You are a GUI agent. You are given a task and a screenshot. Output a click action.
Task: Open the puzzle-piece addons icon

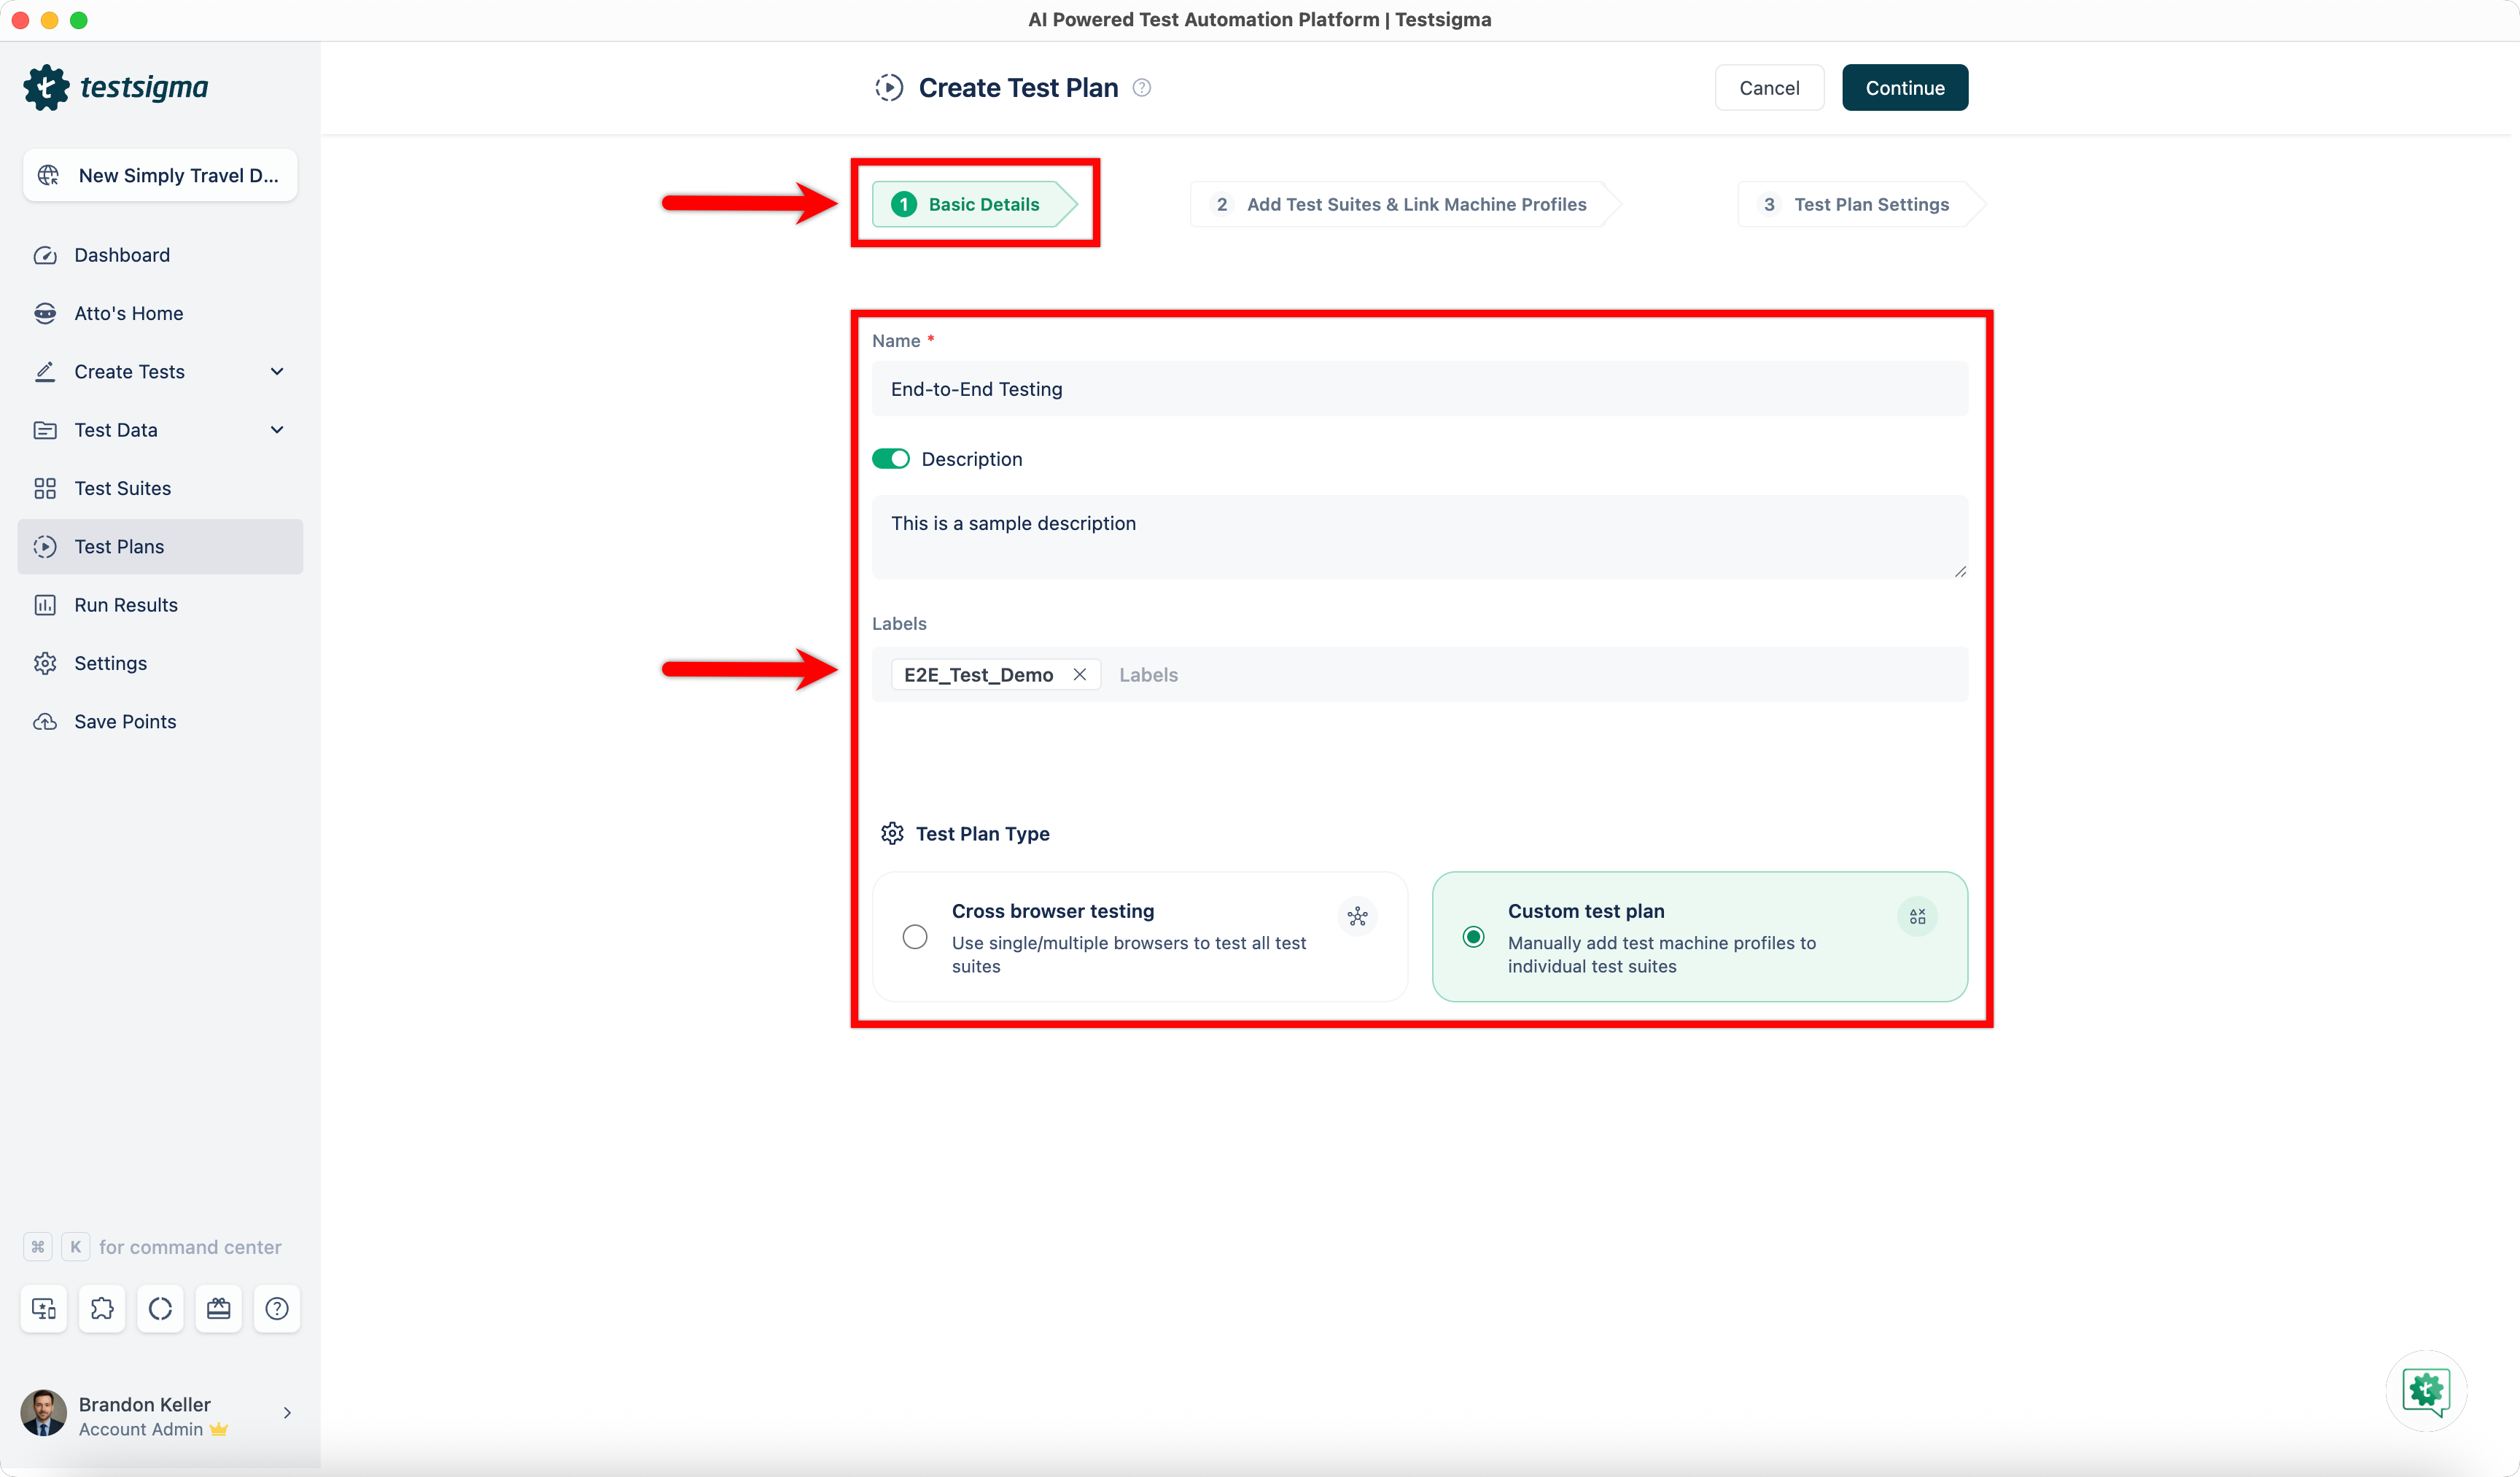[102, 1308]
